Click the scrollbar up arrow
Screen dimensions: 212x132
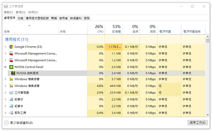207,36
